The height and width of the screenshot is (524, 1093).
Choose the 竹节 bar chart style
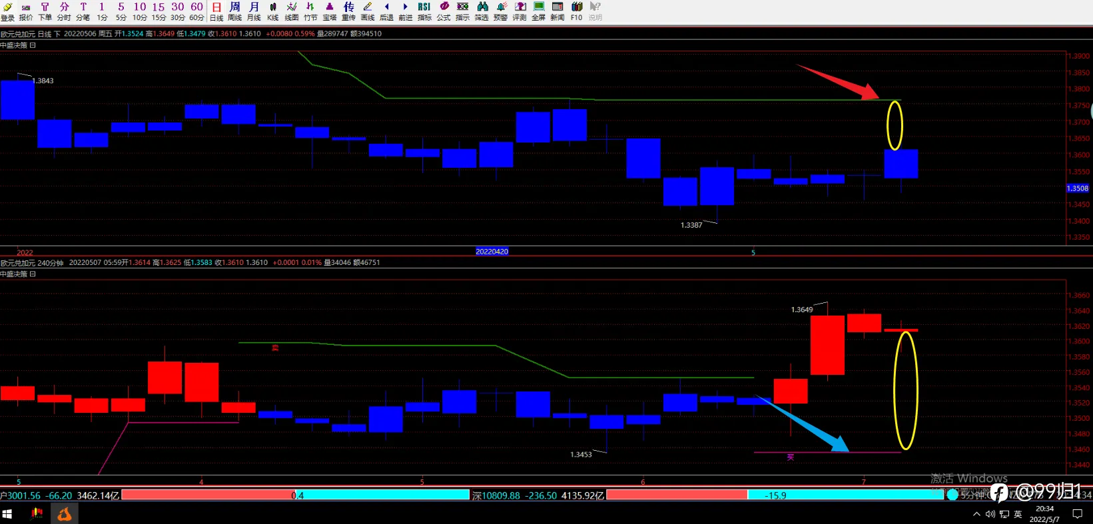[310, 11]
